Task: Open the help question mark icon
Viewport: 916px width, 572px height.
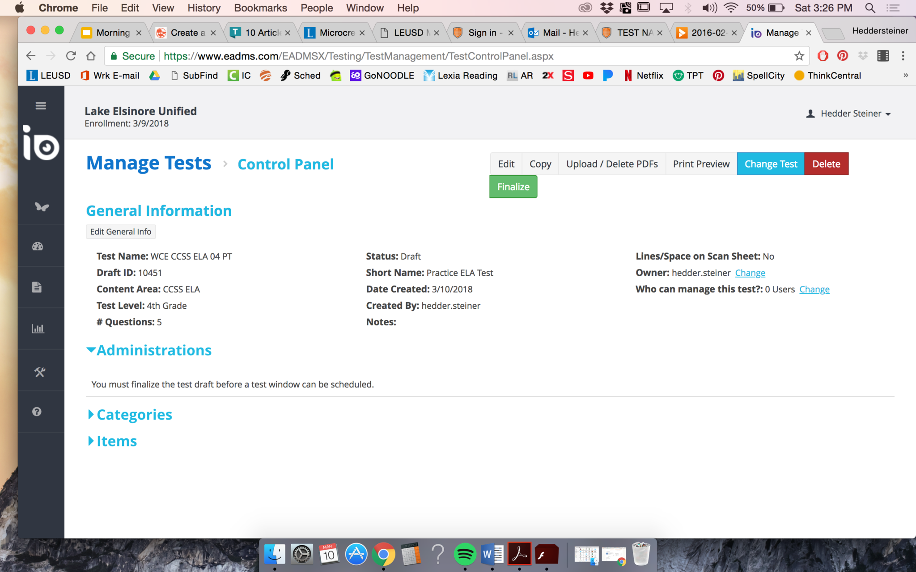Action: pyautogui.click(x=37, y=412)
